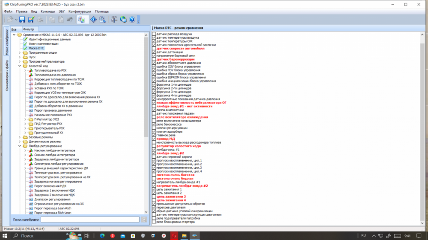Open Microsoft Store taskbar icon

(133, 236)
